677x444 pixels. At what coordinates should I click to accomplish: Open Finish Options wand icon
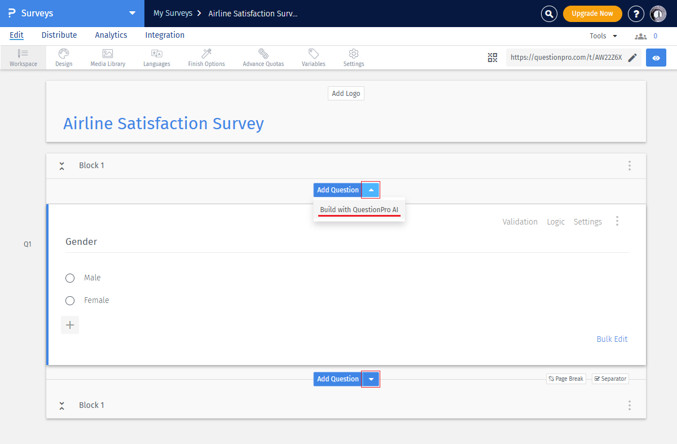(206, 54)
